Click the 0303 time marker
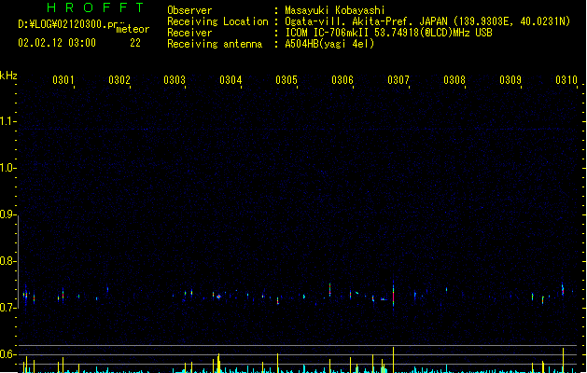Viewport: 587px width, 373px height. point(175,80)
